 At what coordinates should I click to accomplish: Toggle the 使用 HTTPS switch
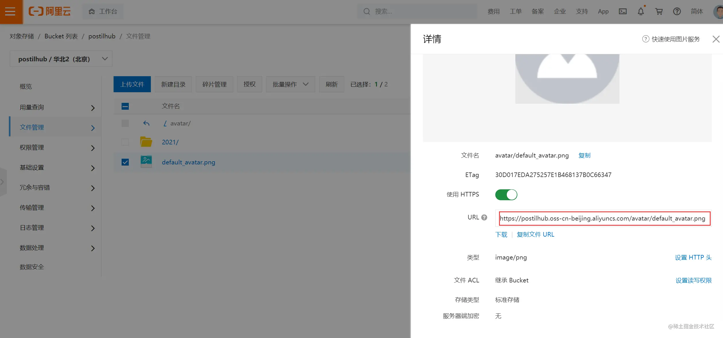[x=506, y=194]
